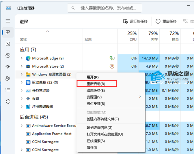Screen dimensions: 194x154
Task: Choose 转到详细信息(G) menu entry
Action: point(111,128)
